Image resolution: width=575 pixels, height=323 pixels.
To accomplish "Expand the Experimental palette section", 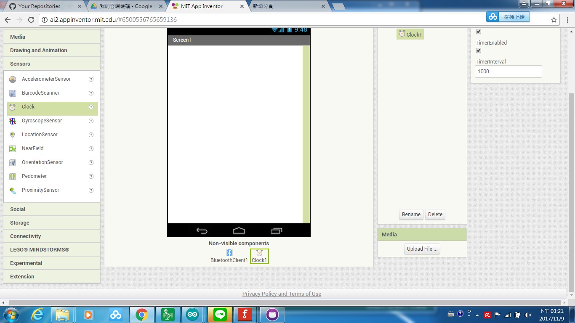I will 52,263.
